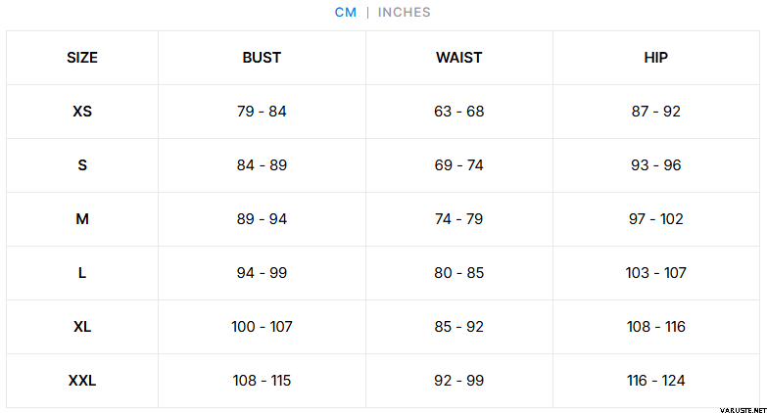
Task: Click the BUST column header
Action: pos(262,58)
